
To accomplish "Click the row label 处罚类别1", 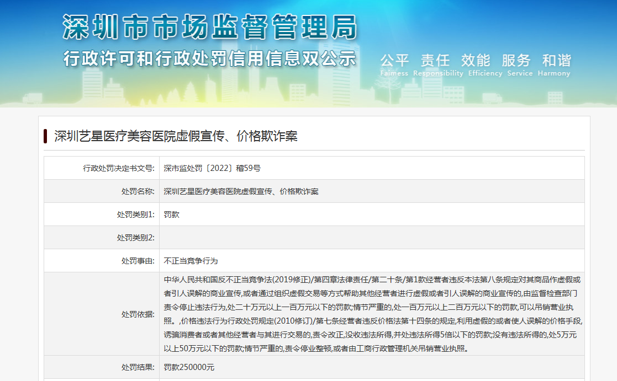I will click(x=136, y=214).
